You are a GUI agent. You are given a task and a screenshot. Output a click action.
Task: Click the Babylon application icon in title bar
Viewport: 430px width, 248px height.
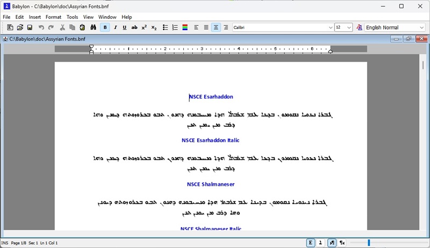(6, 6)
